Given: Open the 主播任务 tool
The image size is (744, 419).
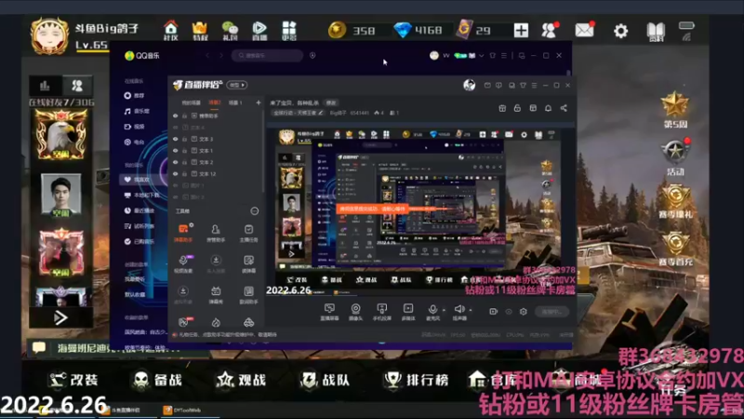Looking at the screenshot, I should 248,233.
